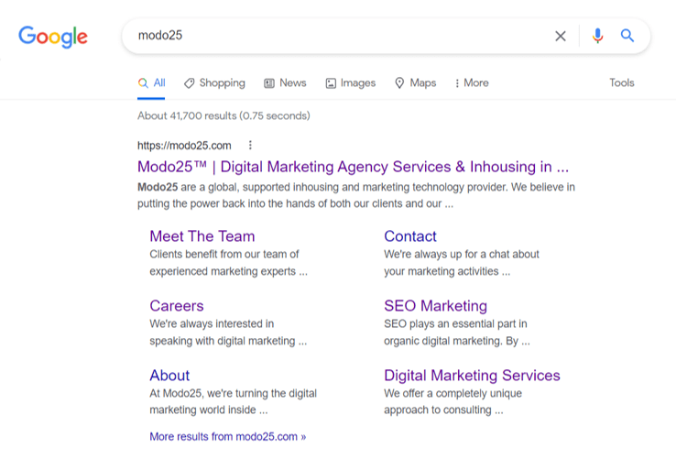Screen dimensions: 676x459
Task: Open the Digital Marketing Services sitelink
Action: (472, 376)
